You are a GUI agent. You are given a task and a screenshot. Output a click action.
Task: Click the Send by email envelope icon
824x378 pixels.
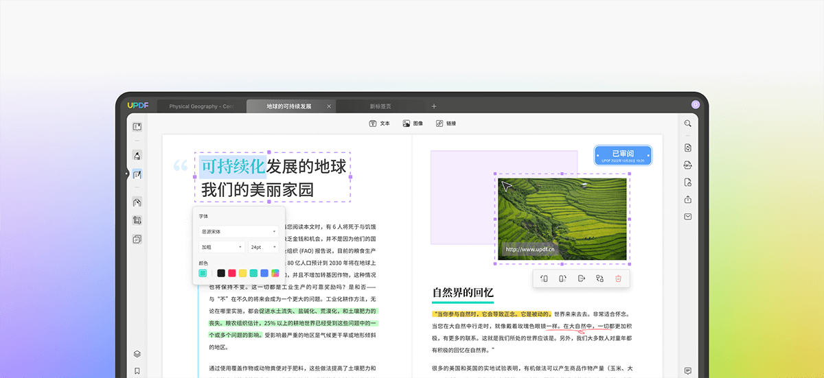pos(687,217)
